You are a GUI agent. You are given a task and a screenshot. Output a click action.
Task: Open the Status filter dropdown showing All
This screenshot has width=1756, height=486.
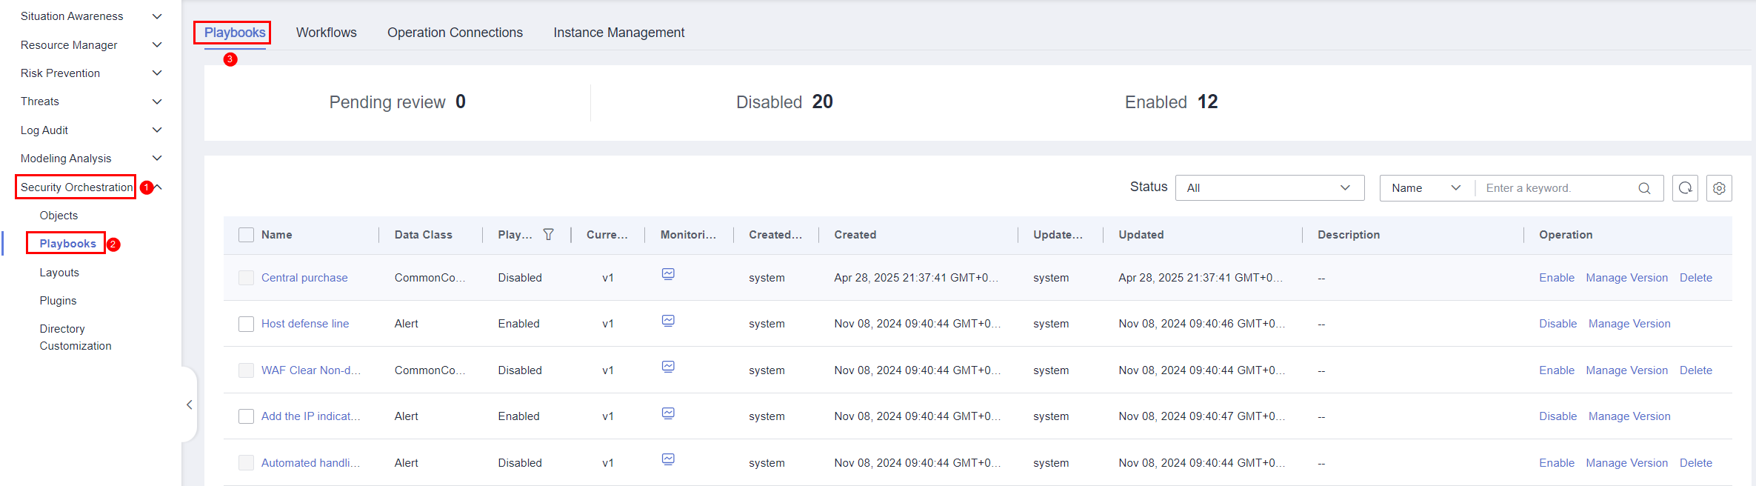click(1269, 188)
